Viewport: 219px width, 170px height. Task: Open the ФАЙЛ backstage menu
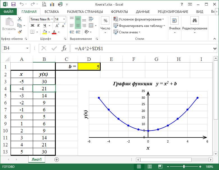(x=8, y=12)
